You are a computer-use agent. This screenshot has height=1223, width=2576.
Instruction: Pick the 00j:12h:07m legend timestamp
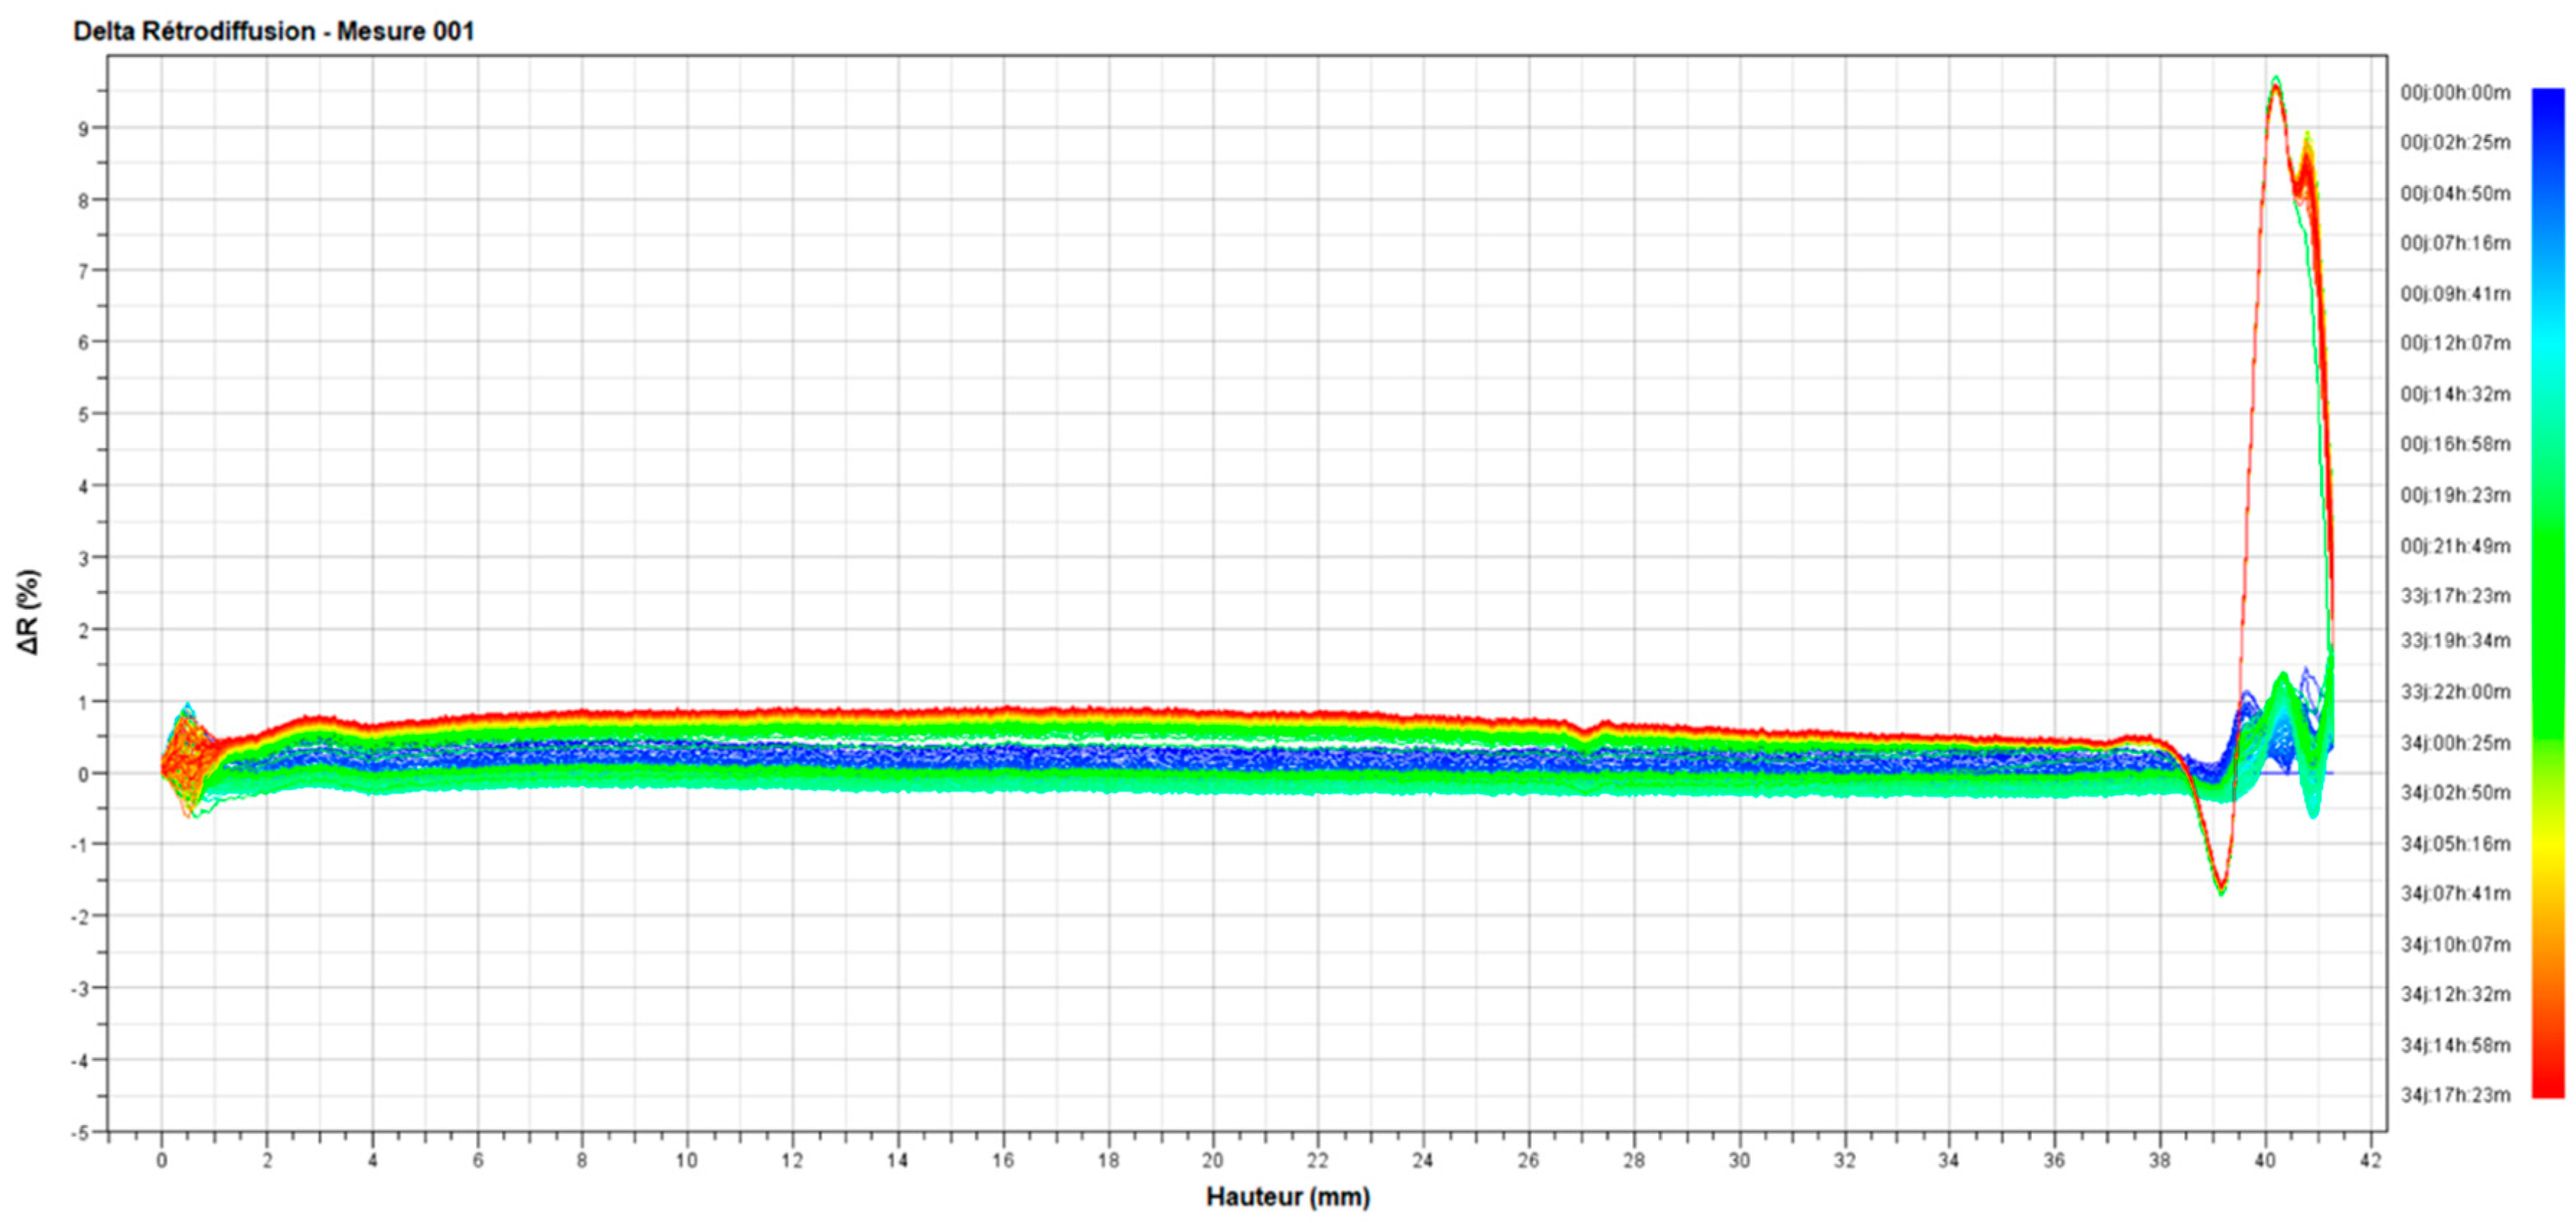pos(2454,343)
